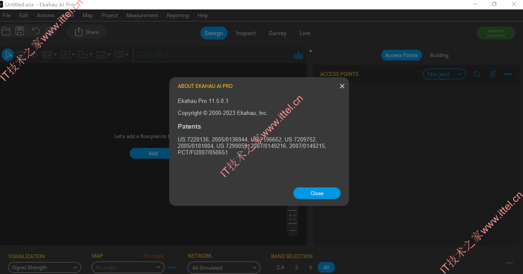Switch to Live mode tab

(x=305, y=33)
